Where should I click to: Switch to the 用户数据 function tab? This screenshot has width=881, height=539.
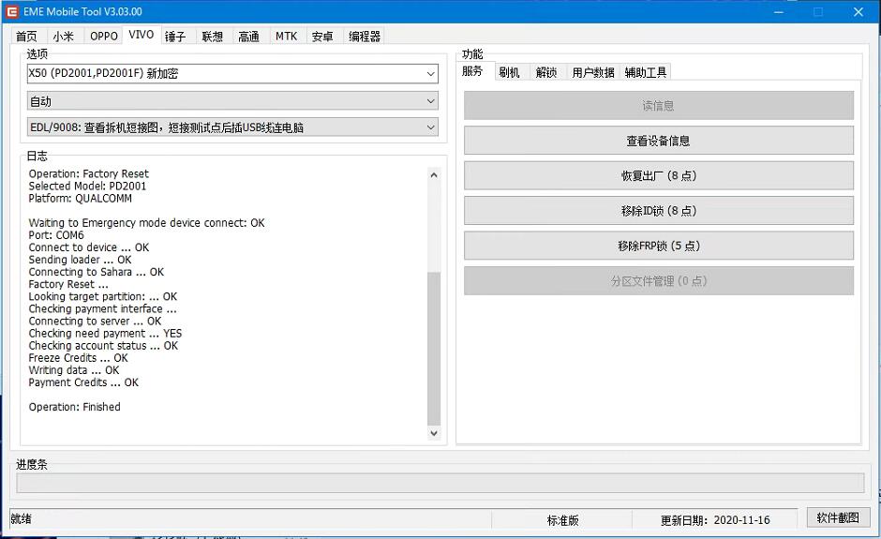click(x=593, y=72)
